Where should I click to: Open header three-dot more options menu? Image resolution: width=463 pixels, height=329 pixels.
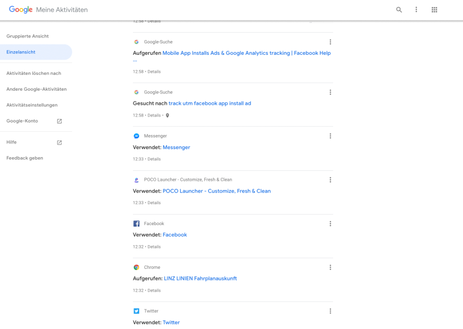(417, 9)
